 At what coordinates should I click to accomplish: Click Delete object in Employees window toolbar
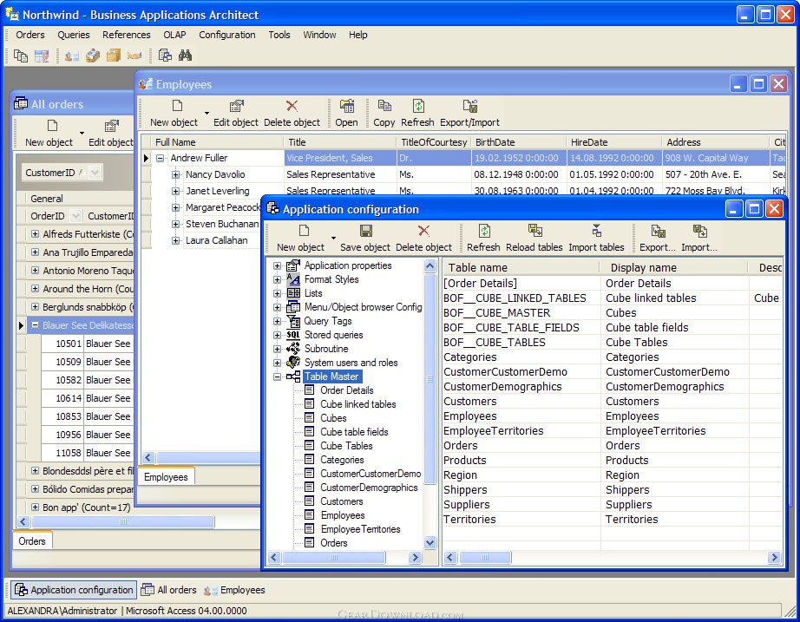click(x=292, y=114)
